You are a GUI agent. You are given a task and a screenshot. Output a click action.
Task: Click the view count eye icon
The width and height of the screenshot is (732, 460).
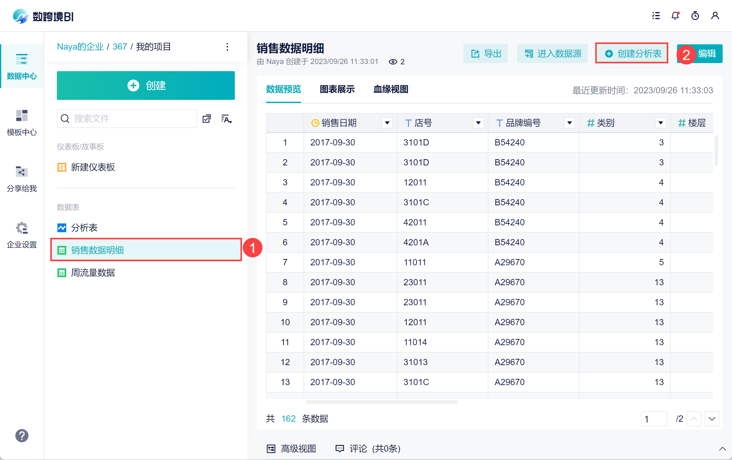[x=393, y=62]
